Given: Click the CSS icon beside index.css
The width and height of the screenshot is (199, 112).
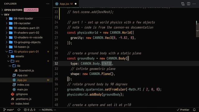Looking at the screenshot, I should (x=14, y=85).
